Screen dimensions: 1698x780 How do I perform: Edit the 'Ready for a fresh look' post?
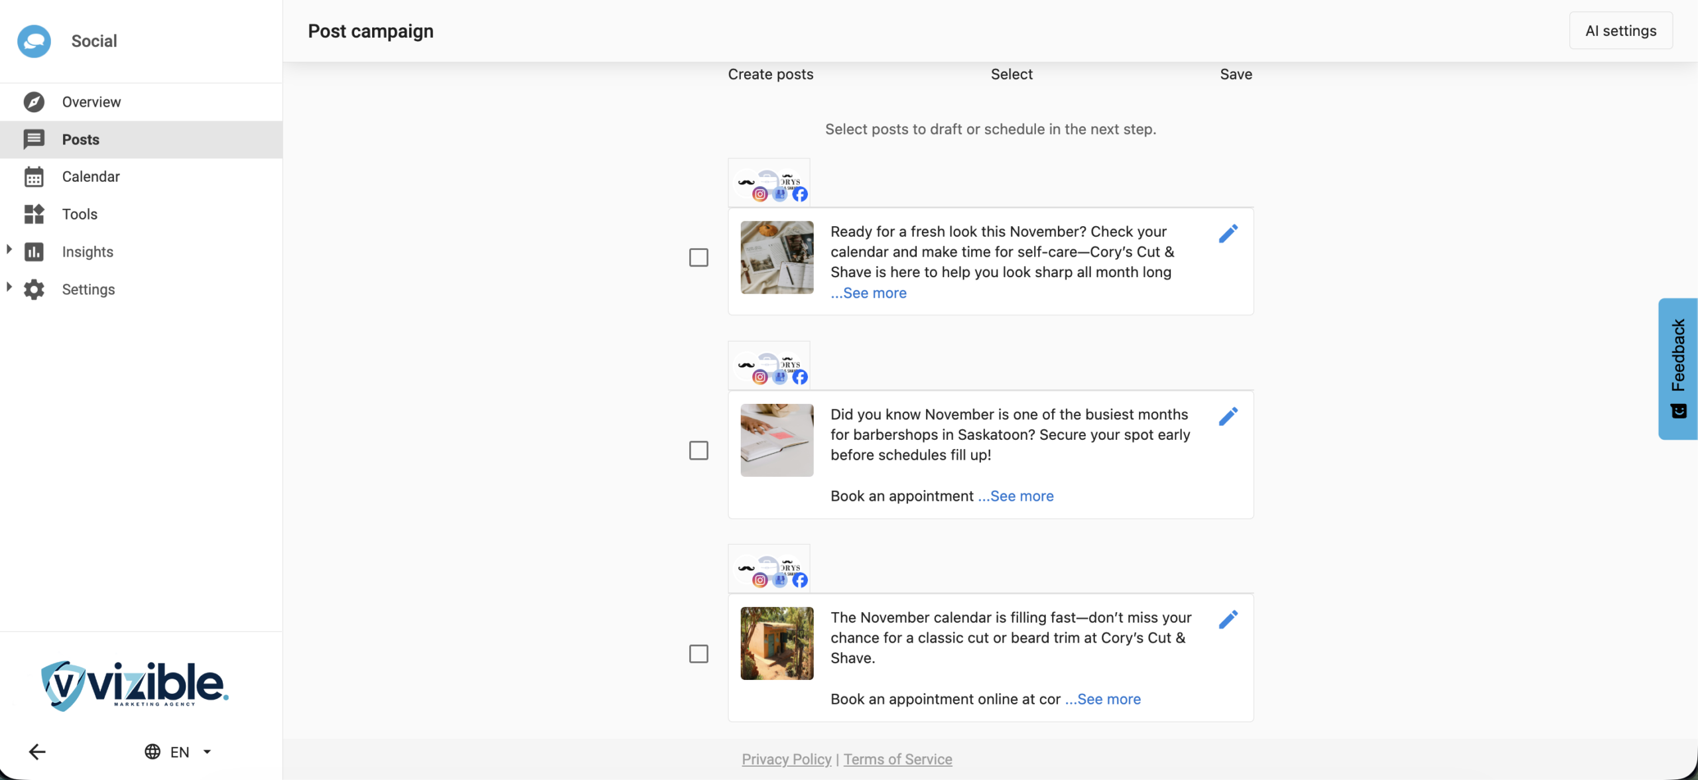[1228, 233]
